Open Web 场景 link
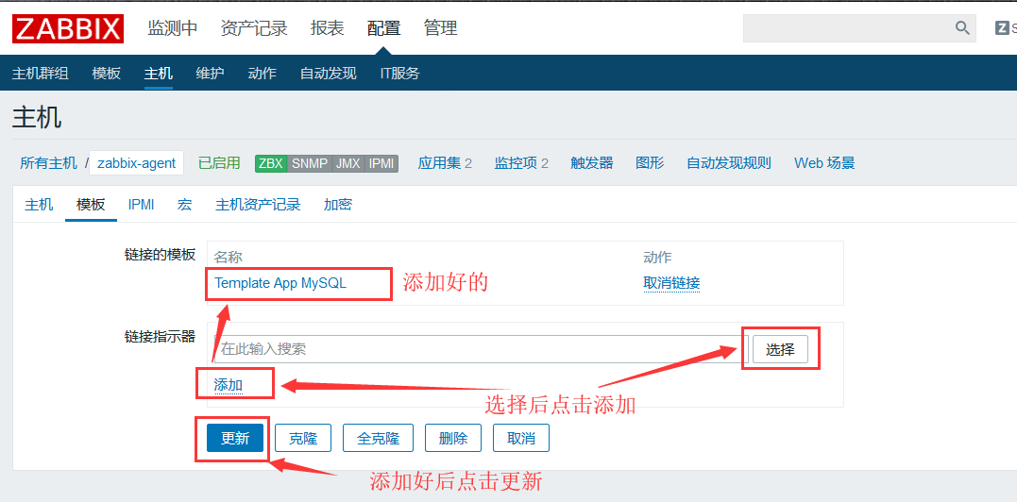Screen dimensions: 1017x502 (x=825, y=163)
